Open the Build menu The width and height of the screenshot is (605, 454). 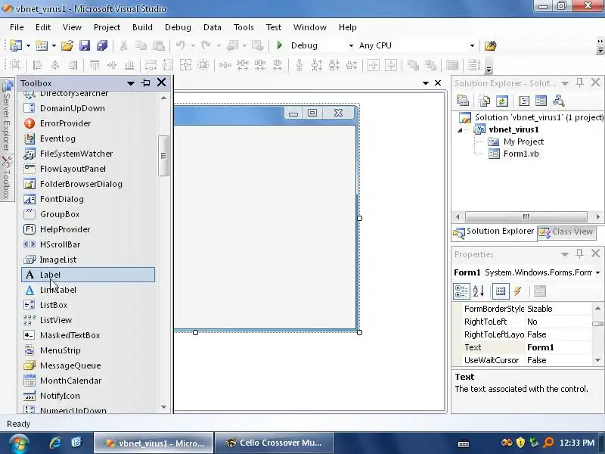142,27
